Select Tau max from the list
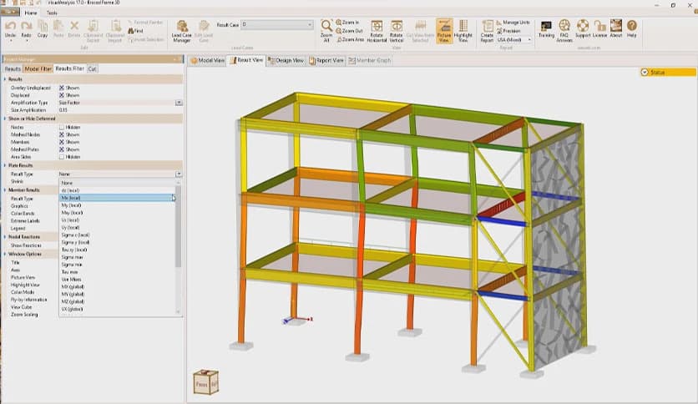698x404 pixels. (x=117, y=272)
